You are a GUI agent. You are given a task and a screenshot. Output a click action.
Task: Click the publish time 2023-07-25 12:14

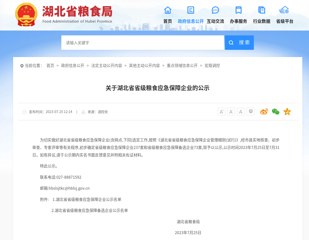tap(59, 112)
